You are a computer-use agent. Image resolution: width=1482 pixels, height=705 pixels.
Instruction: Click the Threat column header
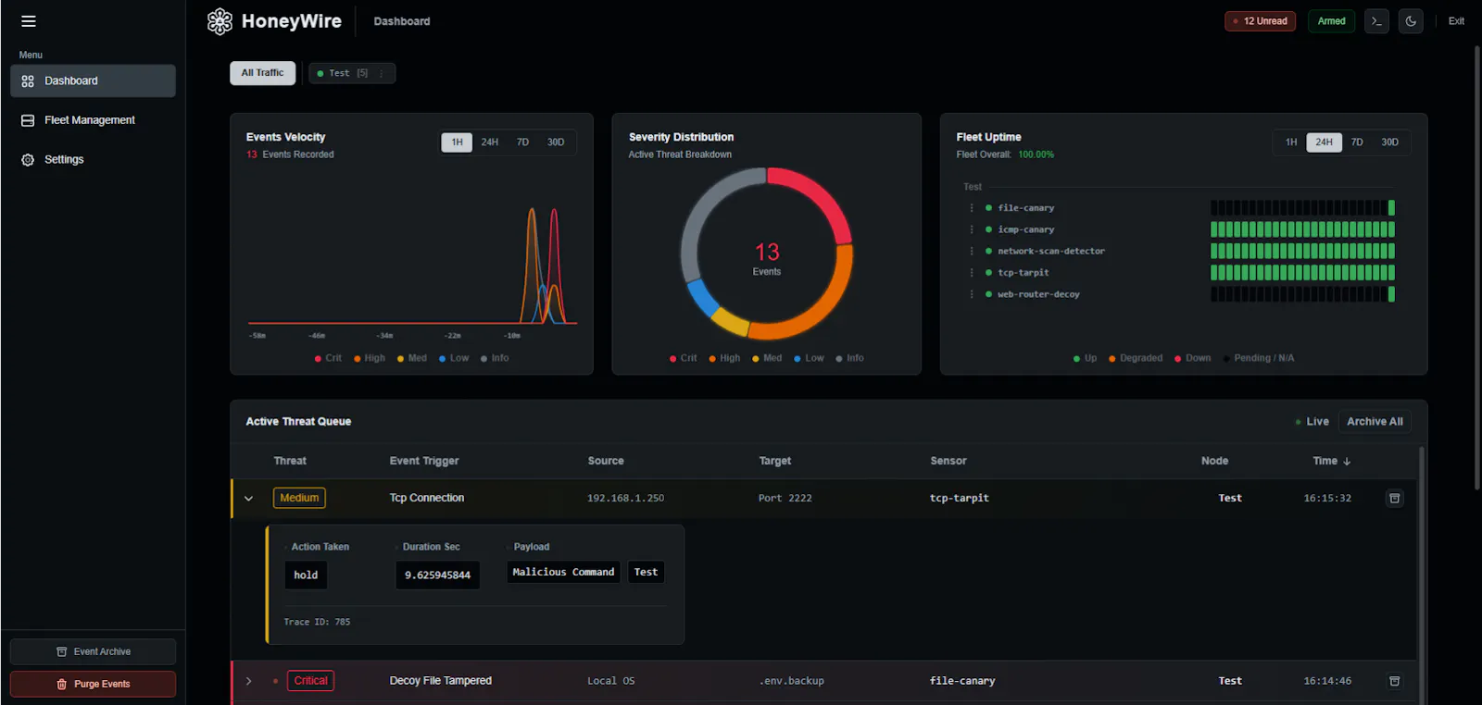pyautogui.click(x=290, y=461)
